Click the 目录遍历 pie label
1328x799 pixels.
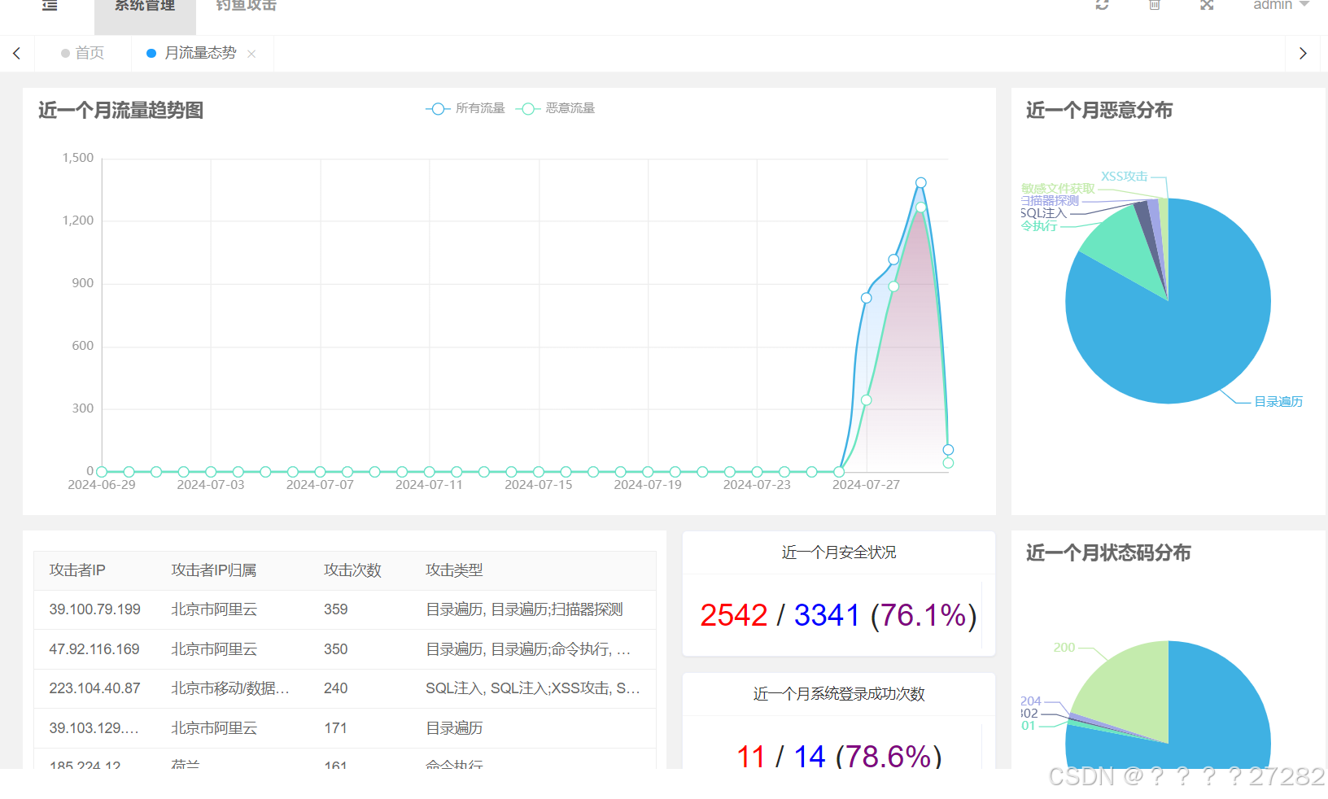point(1278,402)
